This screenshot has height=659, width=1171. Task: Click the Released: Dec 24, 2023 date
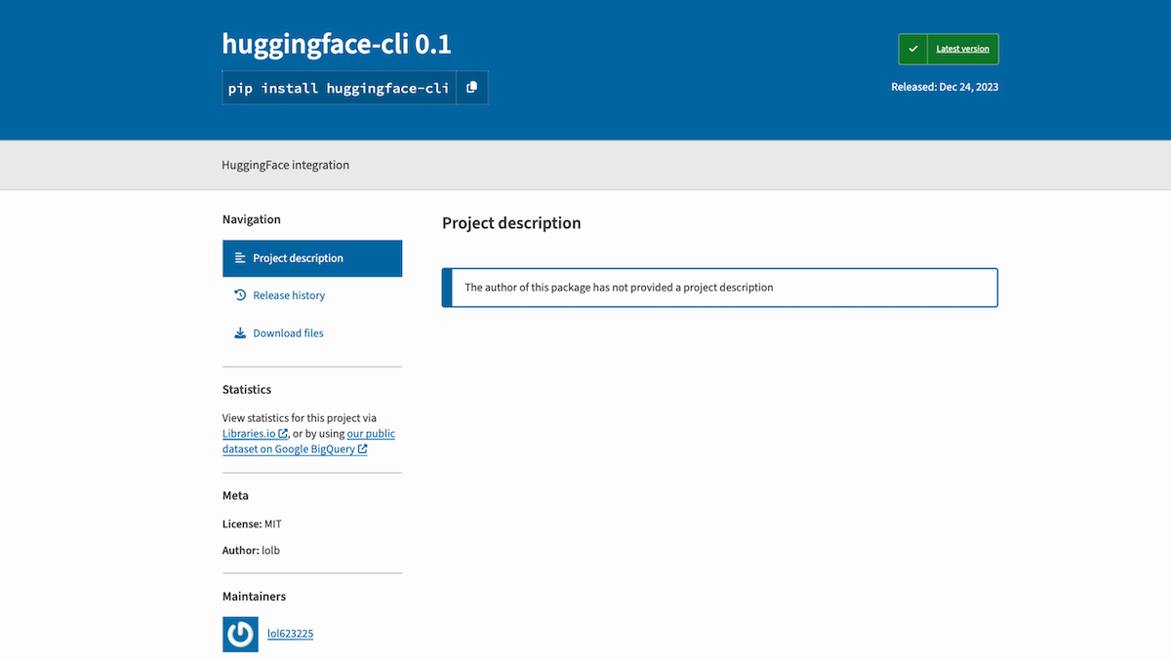pyautogui.click(x=944, y=87)
